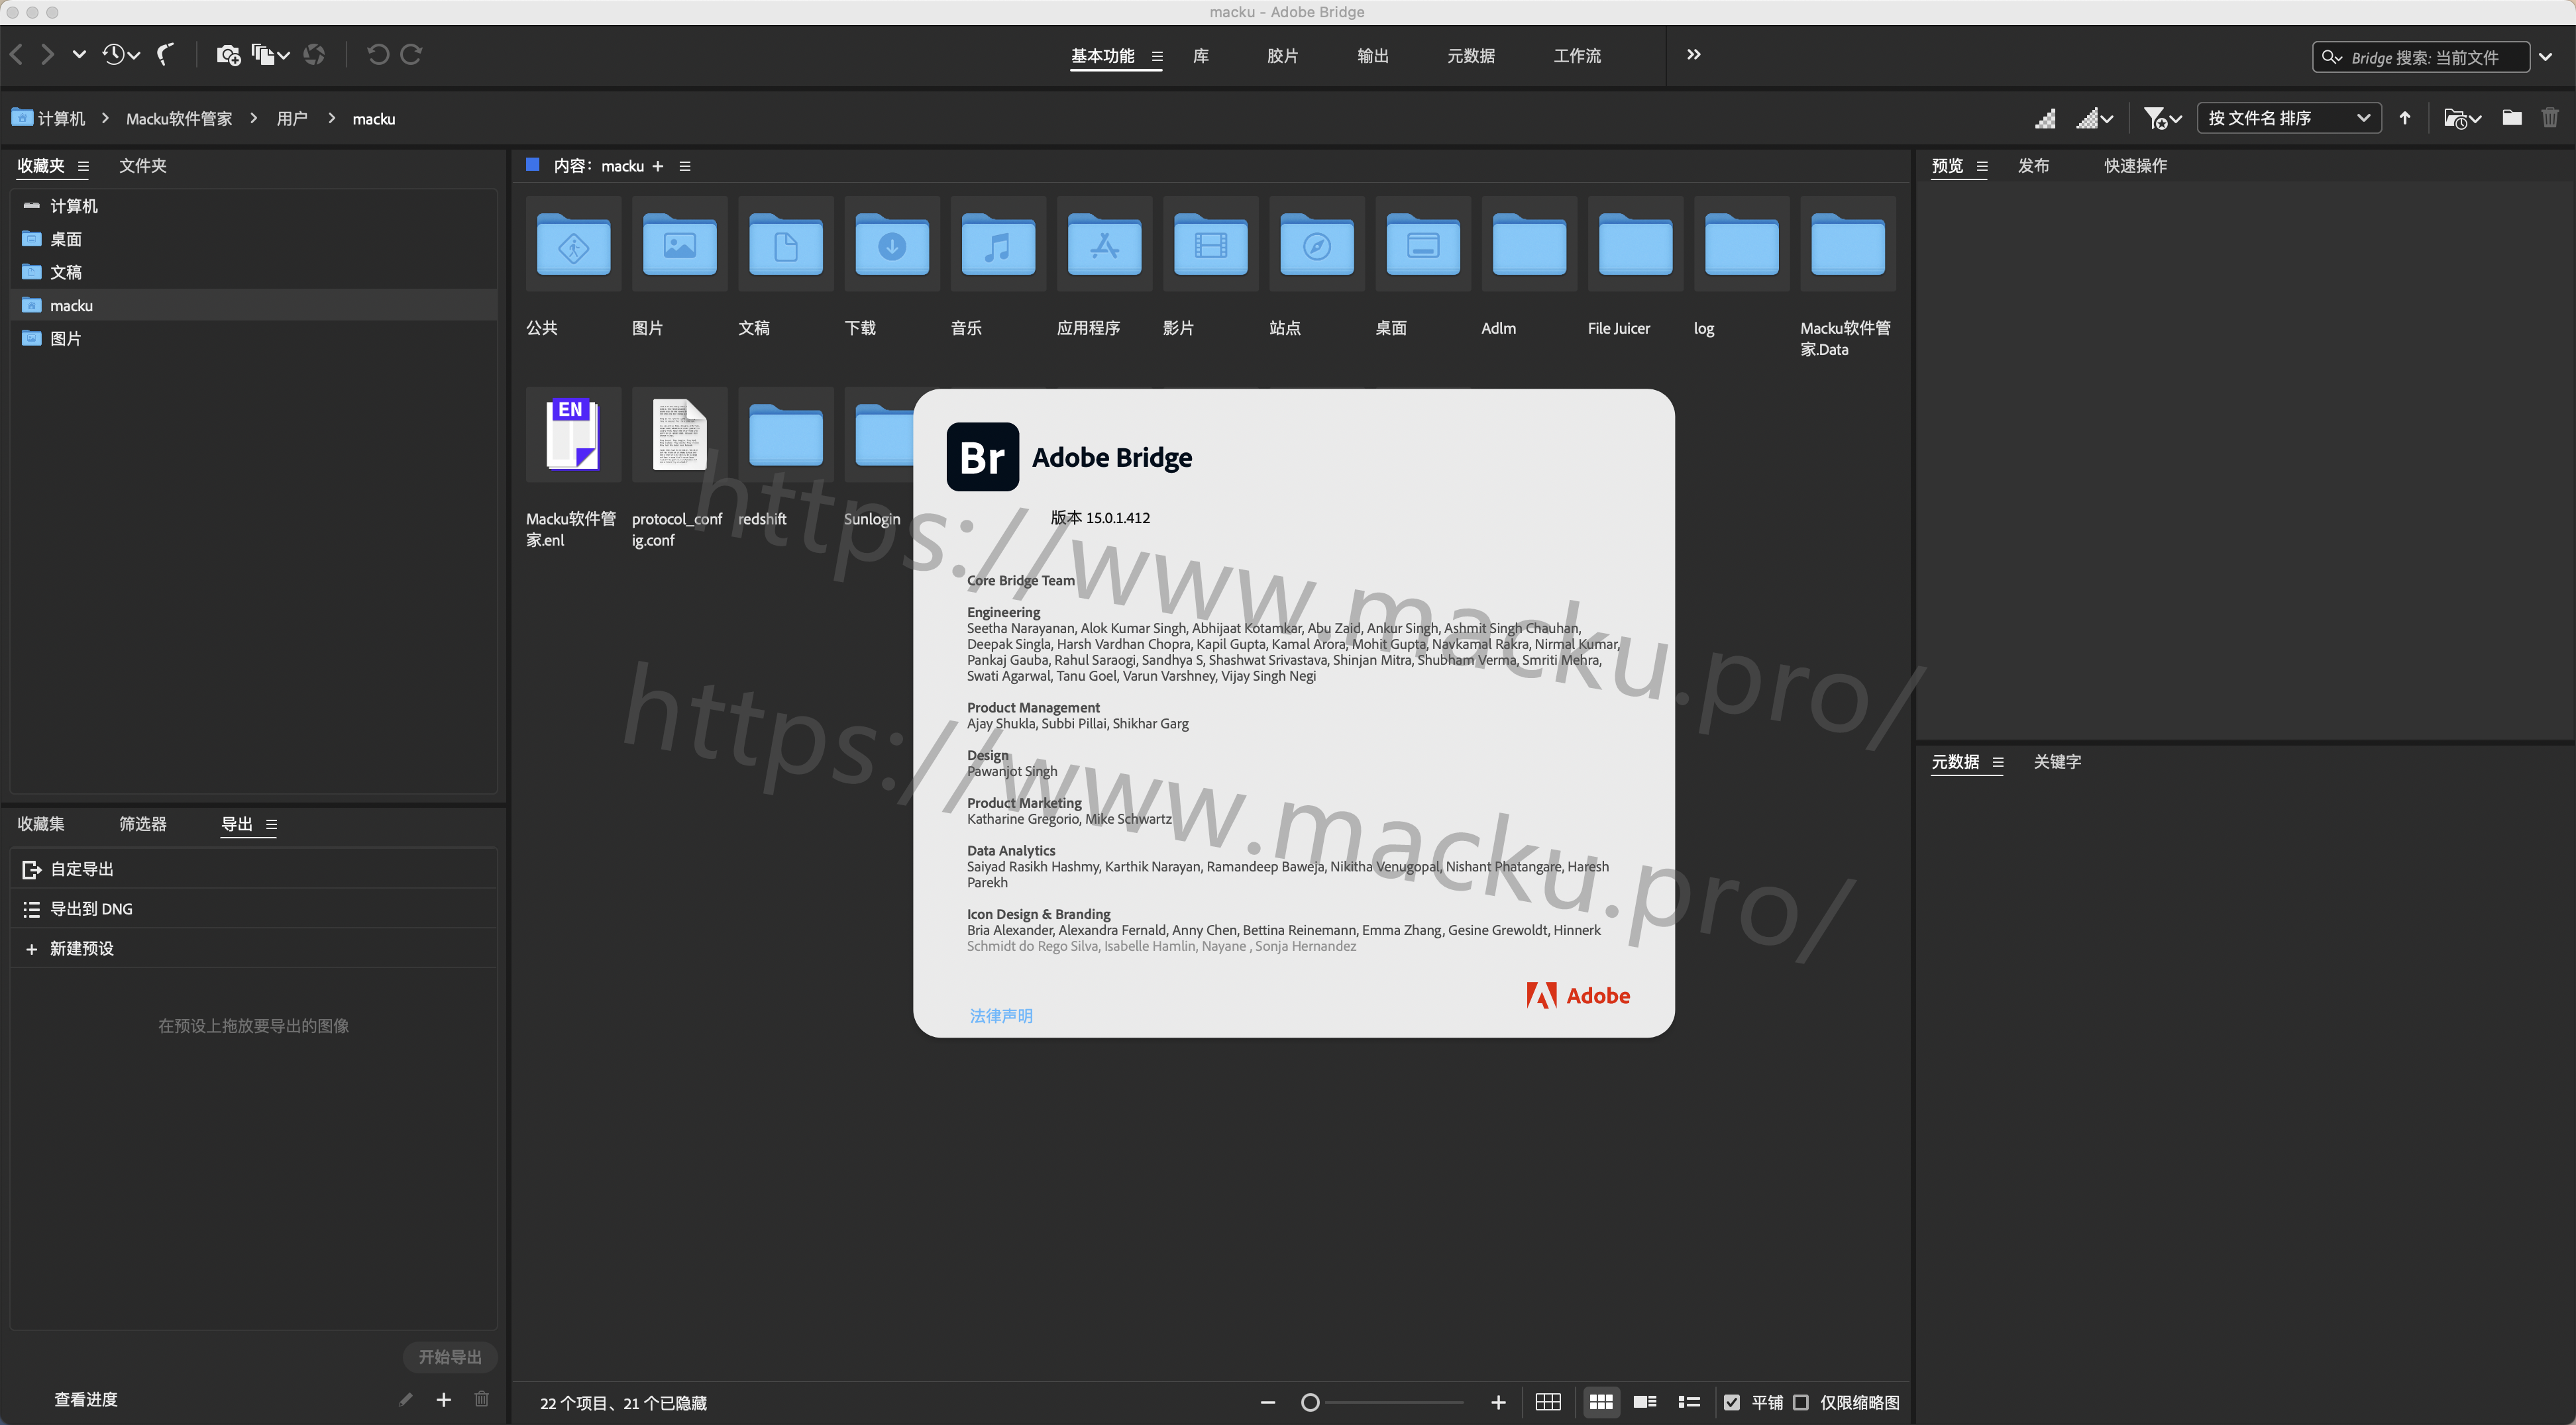Click 查看进度 link
2576x1425 pixels.
point(86,1400)
